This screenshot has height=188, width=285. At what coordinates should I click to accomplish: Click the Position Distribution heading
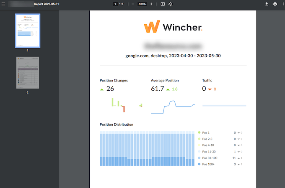[117, 124]
